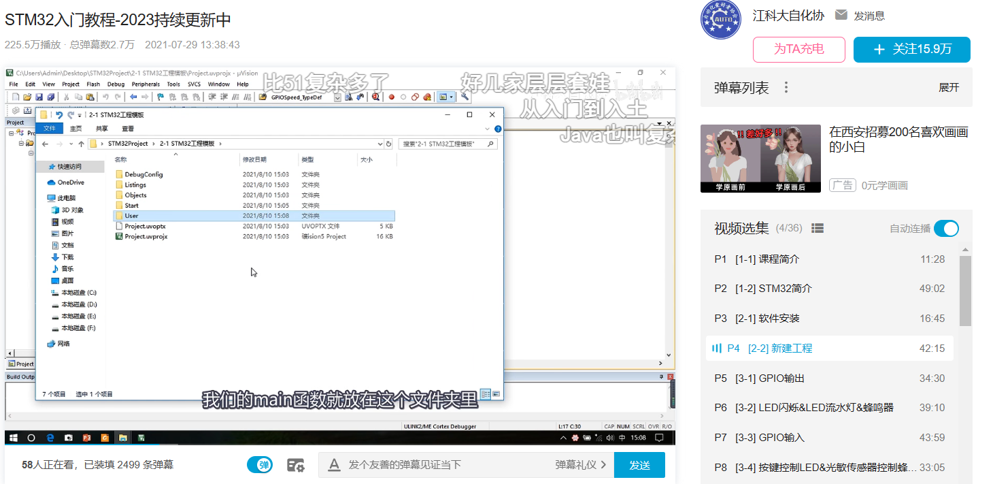Open Project menu in µVision
This screenshot has width=993, height=484.
[71, 84]
